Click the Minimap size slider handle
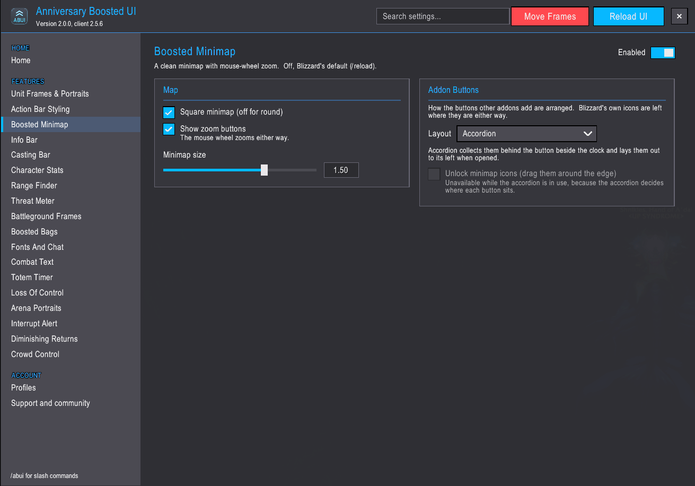The height and width of the screenshot is (486, 695). (265, 170)
